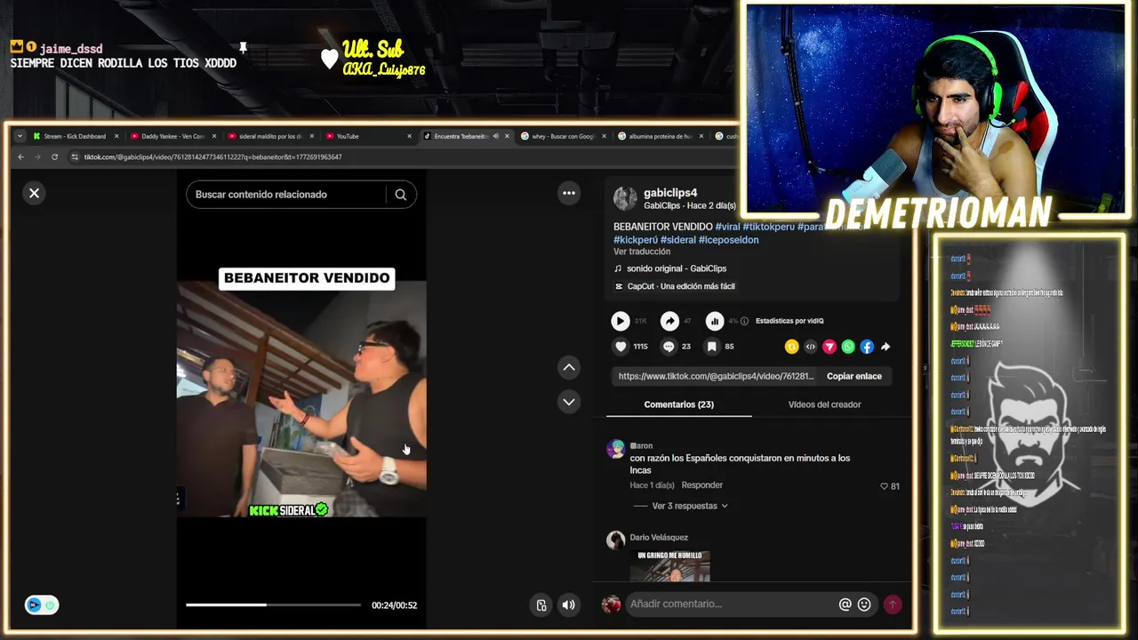Like the video with the heart icon
This screenshot has height=640, width=1138.
point(621,347)
